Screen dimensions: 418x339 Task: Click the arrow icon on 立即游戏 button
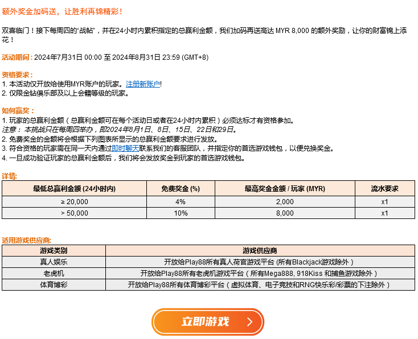pos(249,322)
